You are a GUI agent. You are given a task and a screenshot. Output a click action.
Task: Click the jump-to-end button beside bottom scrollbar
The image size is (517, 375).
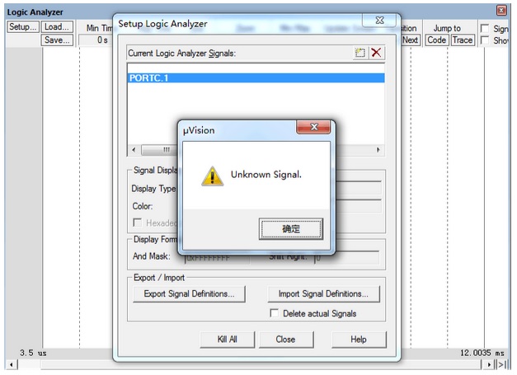(x=501, y=365)
